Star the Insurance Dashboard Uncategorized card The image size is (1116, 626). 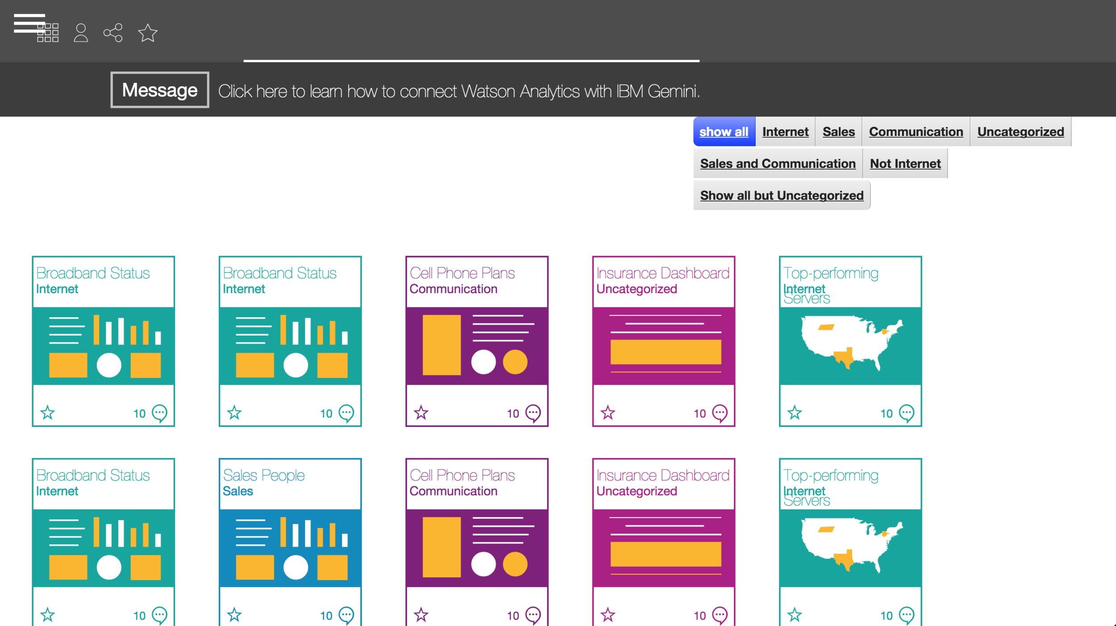click(607, 413)
